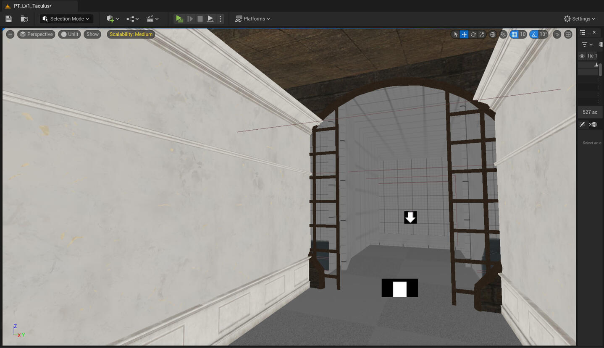Select the Translate (move) gizmo tool
The width and height of the screenshot is (604, 348).
click(464, 34)
